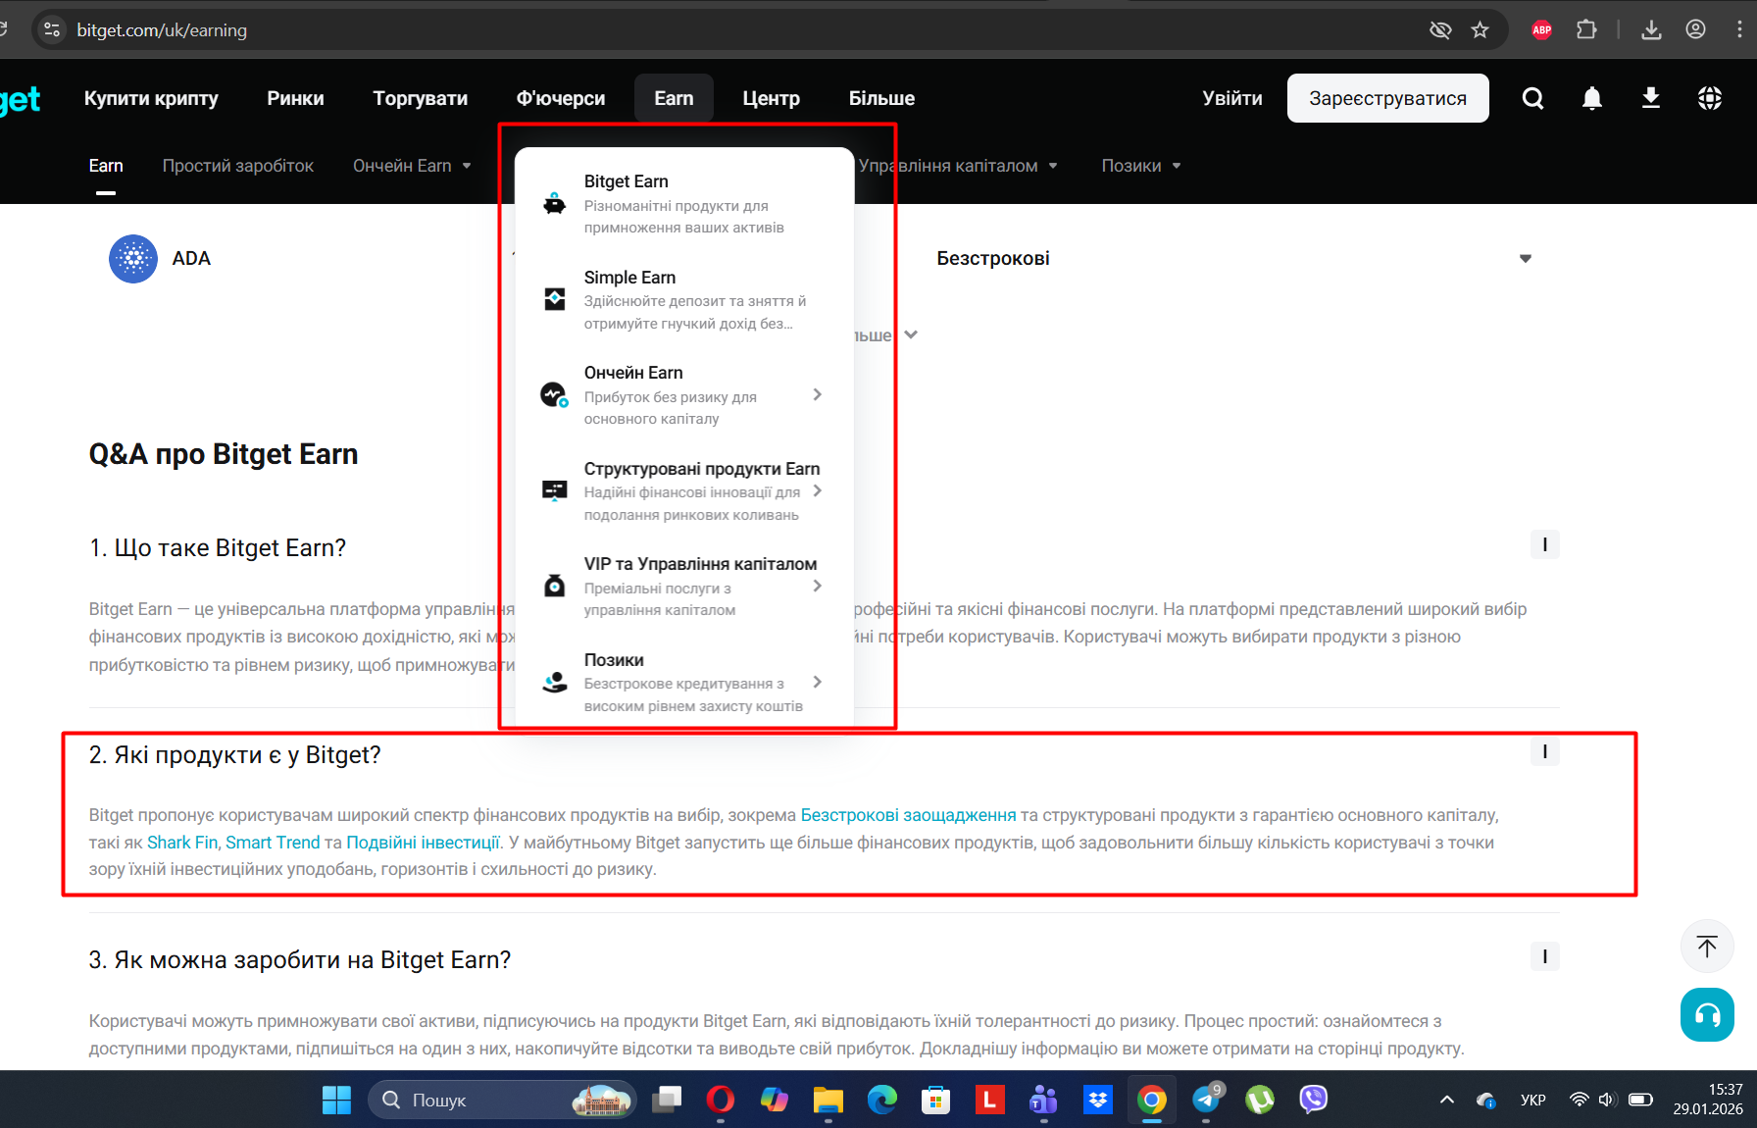1757x1128 pixels.
Task: Open the Торгувати menu
Action: pyautogui.click(x=421, y=98)
